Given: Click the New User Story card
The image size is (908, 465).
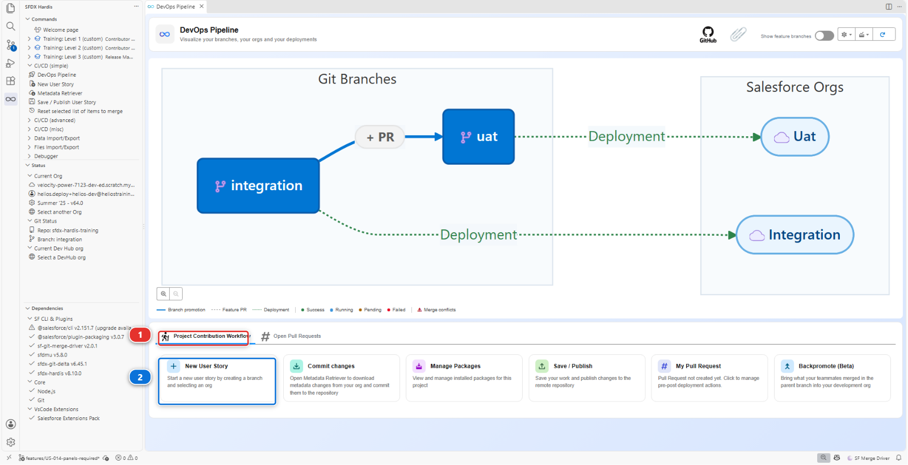Looking at the screenshot, I should [217, 380].
